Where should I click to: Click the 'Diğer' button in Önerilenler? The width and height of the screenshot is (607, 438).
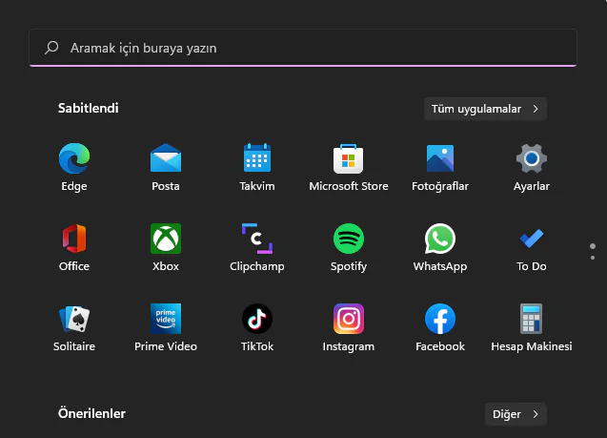tap(516, 414)
